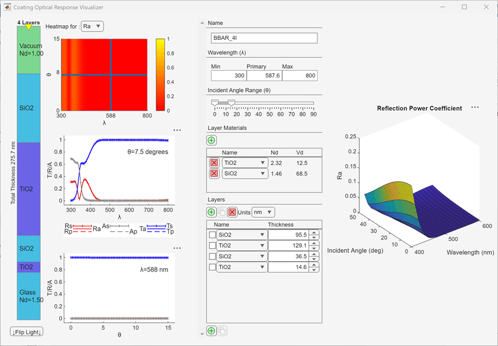Screen dimensions: 498x346
Task: Delete the TiO2 material row
Action: [214, 162]
